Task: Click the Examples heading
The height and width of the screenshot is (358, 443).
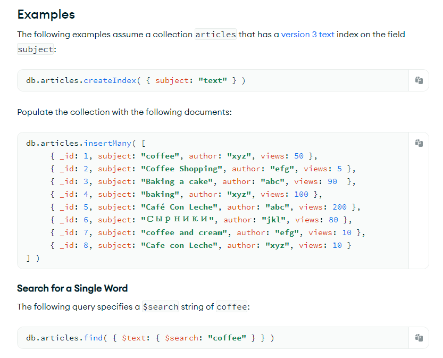Action: pos(46,14)
